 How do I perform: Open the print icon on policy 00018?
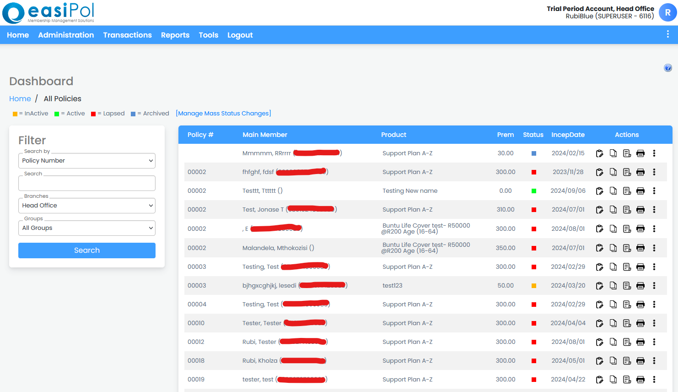pos(640,360)
